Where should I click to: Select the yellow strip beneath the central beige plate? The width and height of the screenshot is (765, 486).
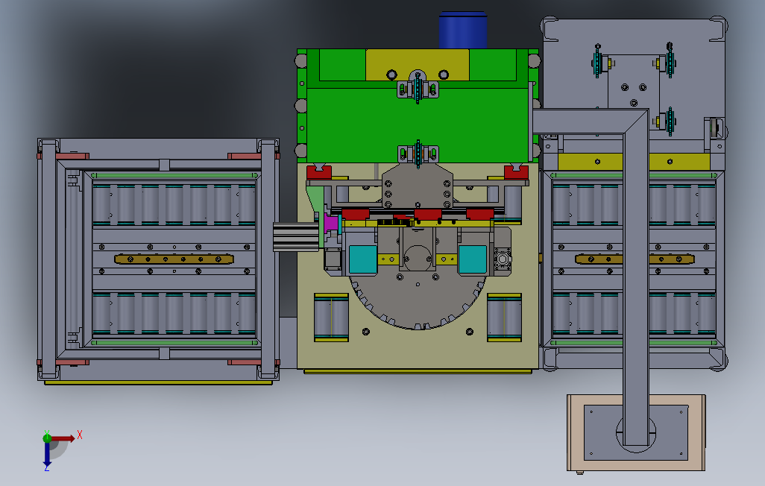(418, 371)
